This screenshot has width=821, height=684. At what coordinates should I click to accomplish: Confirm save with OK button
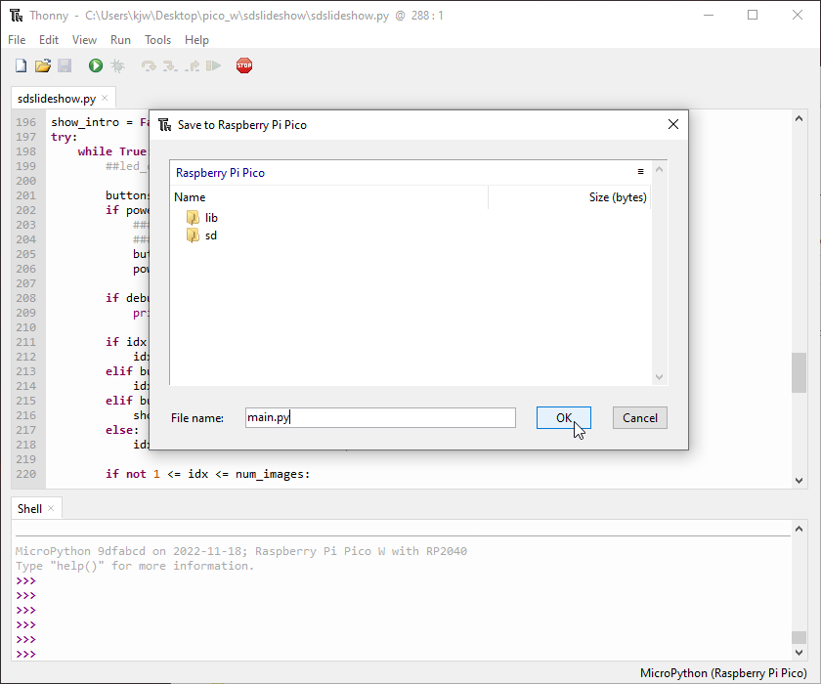564,417
